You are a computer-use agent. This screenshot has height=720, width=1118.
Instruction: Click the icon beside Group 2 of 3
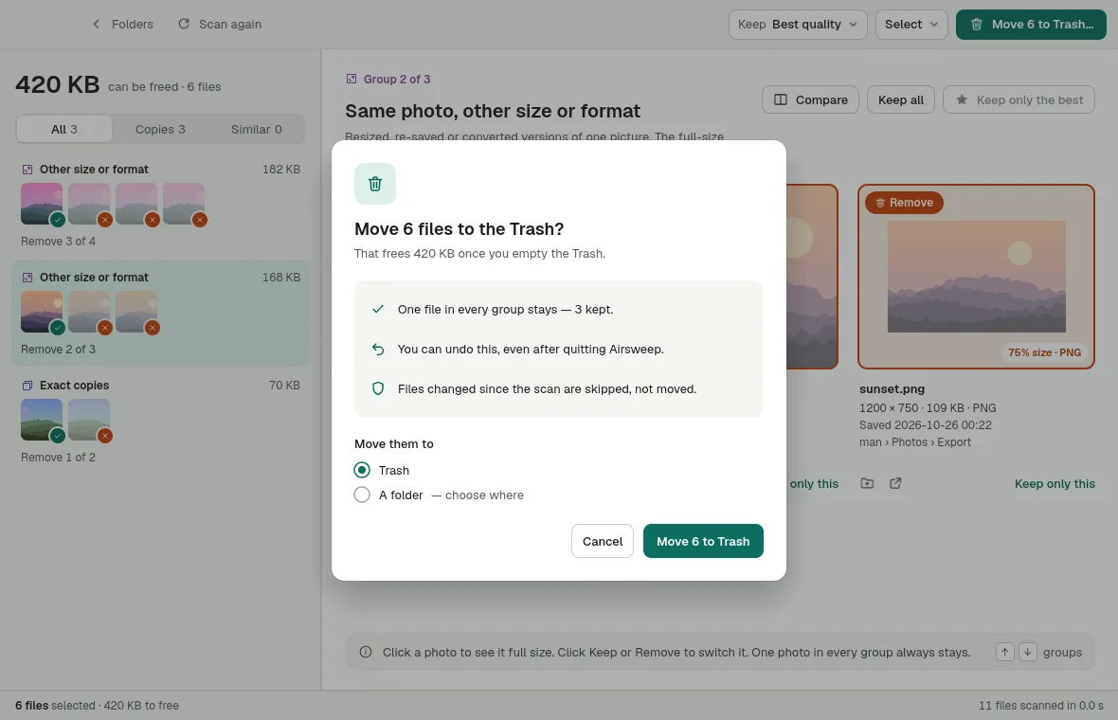coord(352,80)
